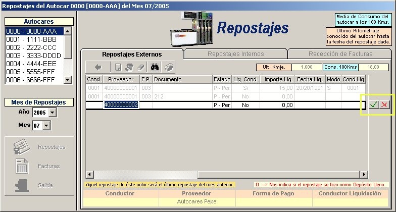Click the Importe Liq. column header

[277, 79]
